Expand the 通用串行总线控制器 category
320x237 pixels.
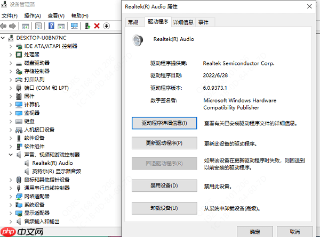tap(11, 188)
